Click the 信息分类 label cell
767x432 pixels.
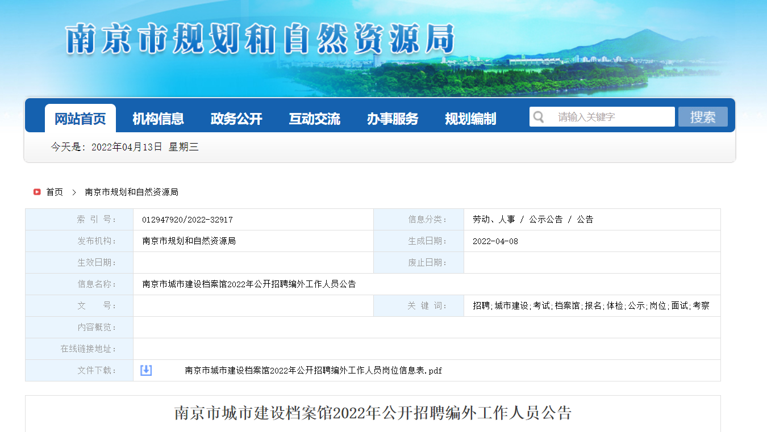pos(419,220)
